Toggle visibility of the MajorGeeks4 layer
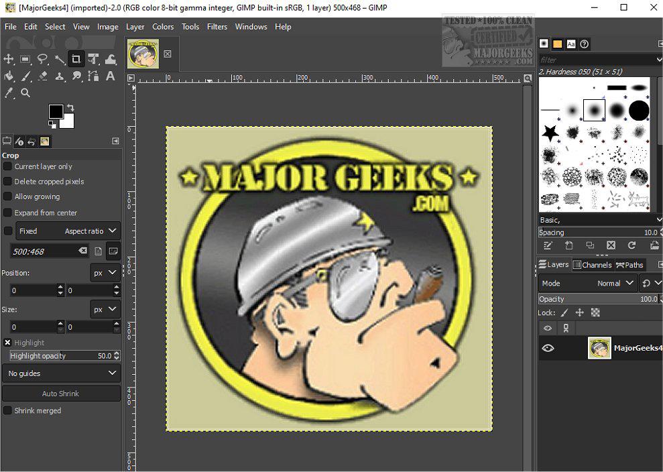This screenshot has height=472, width=663. pyautogui.click(x=548, y=348)
